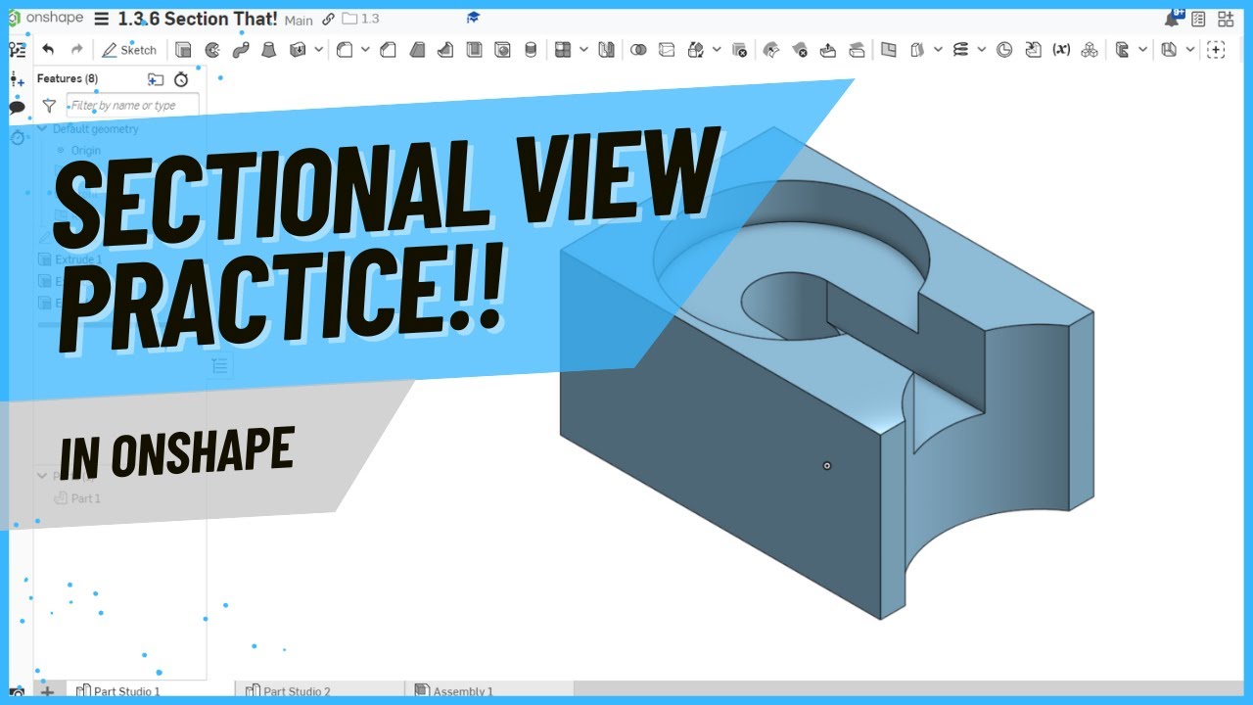Open the Learning Center graduation cap icon
Image resolution: width=1253 pixels, height=705 pixels.
tap(473, 18)
